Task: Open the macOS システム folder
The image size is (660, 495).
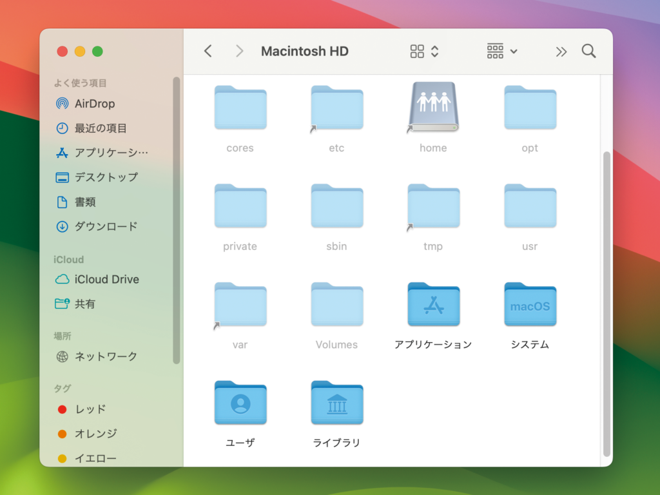Action: click(x=530, y=305)
